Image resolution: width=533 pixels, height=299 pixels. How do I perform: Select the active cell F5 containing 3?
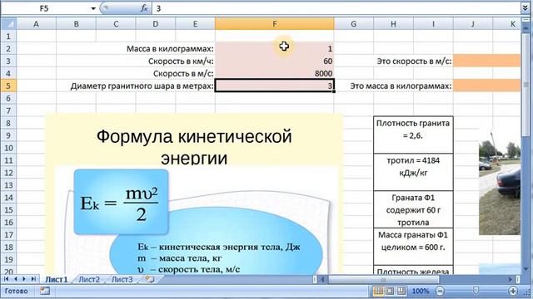[x=275, y=86]
